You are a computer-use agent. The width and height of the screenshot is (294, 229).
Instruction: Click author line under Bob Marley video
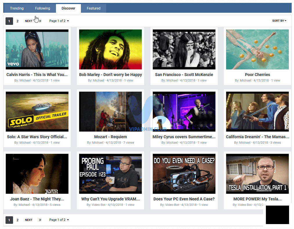(110, 80)
